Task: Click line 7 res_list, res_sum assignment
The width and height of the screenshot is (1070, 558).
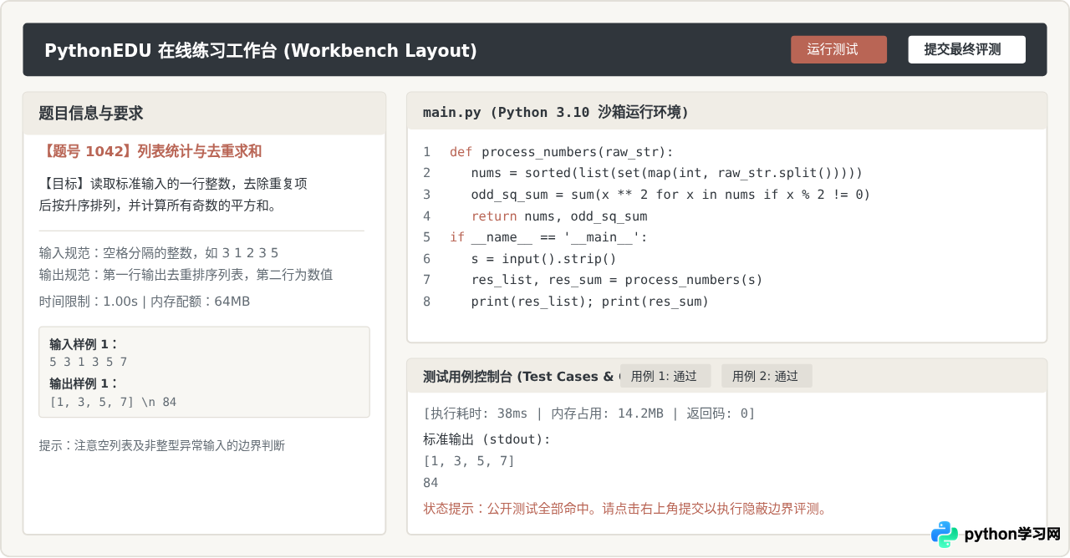Action: 617,280
